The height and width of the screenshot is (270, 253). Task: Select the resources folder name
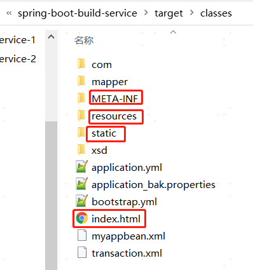pyautogui.click(x=114, y=116)
